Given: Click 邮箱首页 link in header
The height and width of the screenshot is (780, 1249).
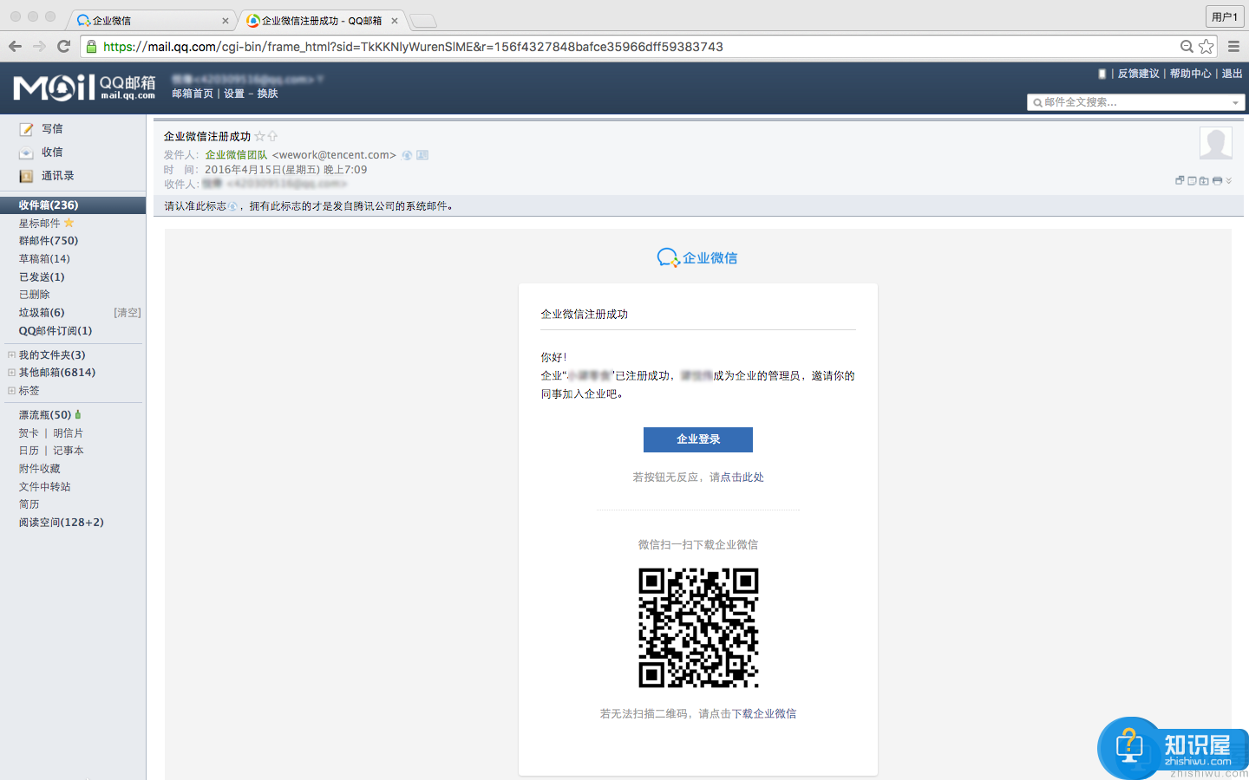Looking at the screenshot, I should click(x=193, y=94).
